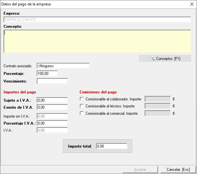Click the magnifier icon on Conceptos button

152,59
